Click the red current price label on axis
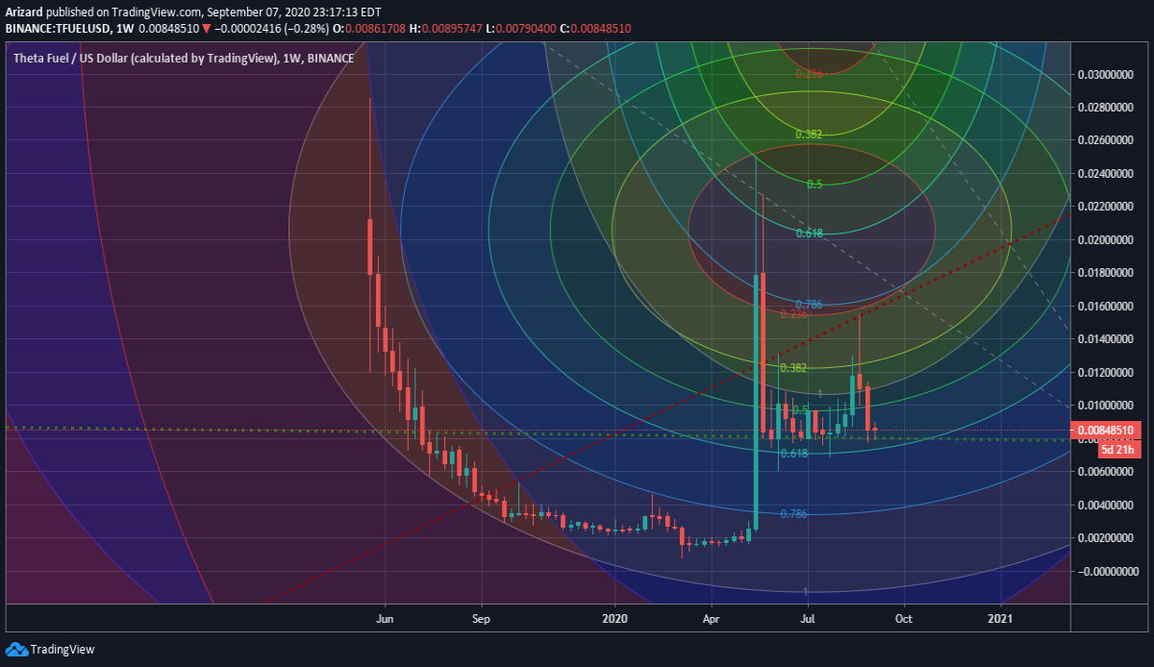This screenshot has width=1154, height=667. pyautogui.click(x=1105, y=430)
